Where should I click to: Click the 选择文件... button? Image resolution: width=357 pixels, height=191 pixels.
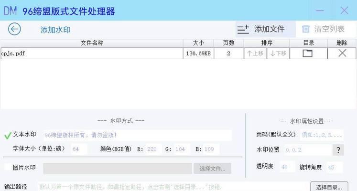point(212,169)
